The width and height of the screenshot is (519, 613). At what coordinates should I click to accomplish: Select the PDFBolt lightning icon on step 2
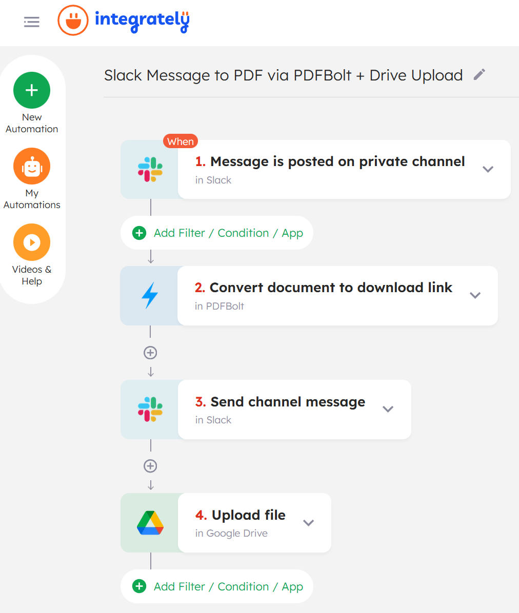click(x=149, y=295)
